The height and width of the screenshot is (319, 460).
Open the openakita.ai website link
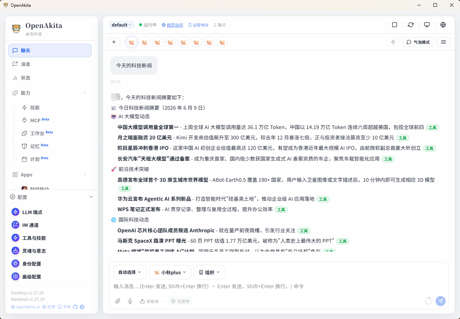26,307
